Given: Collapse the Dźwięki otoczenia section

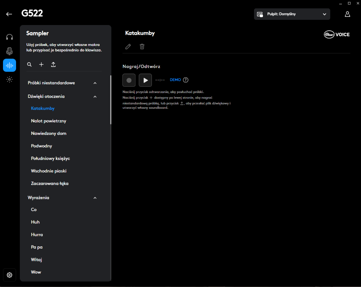Looking at the screenshot, I should (95, 96).
